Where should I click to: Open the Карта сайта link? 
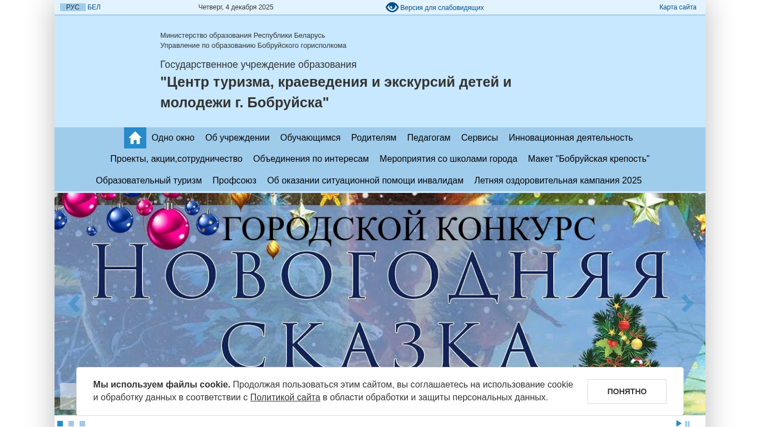pyautogui.click(x=678, y=7)
